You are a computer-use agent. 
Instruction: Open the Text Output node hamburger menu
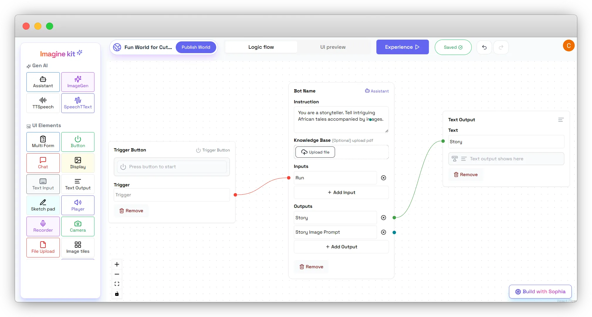tap(561, 120)
